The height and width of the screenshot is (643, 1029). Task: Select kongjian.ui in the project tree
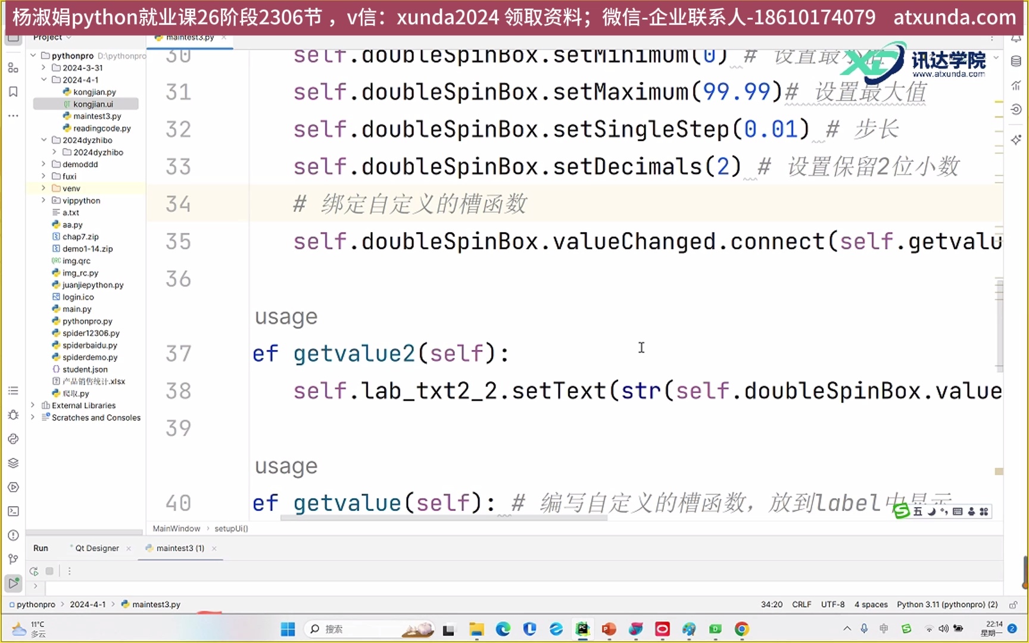92,104
